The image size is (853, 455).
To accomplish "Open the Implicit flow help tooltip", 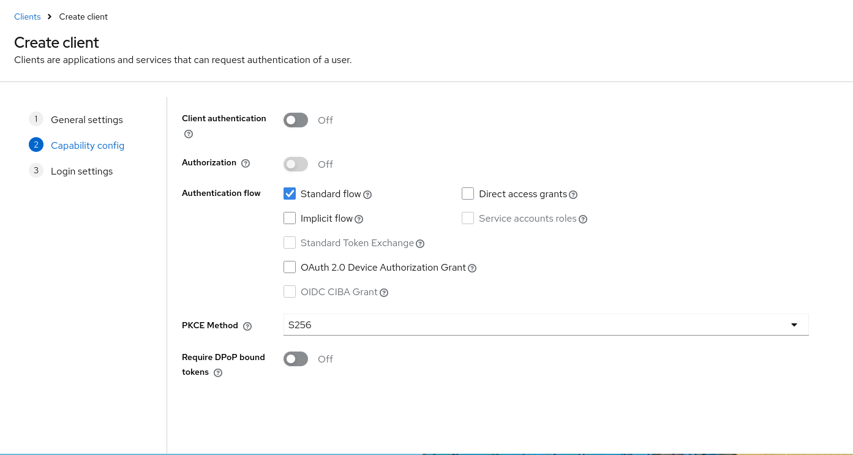I will click(359, 219).
